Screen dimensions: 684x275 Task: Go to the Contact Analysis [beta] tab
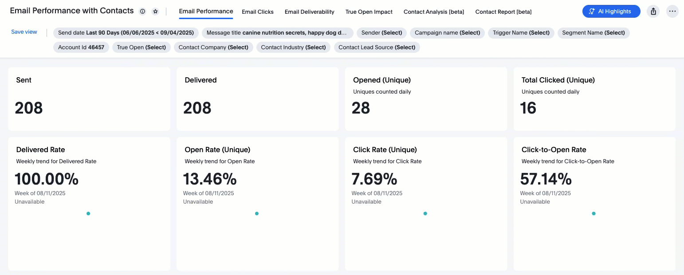click(x=434, y=12)
